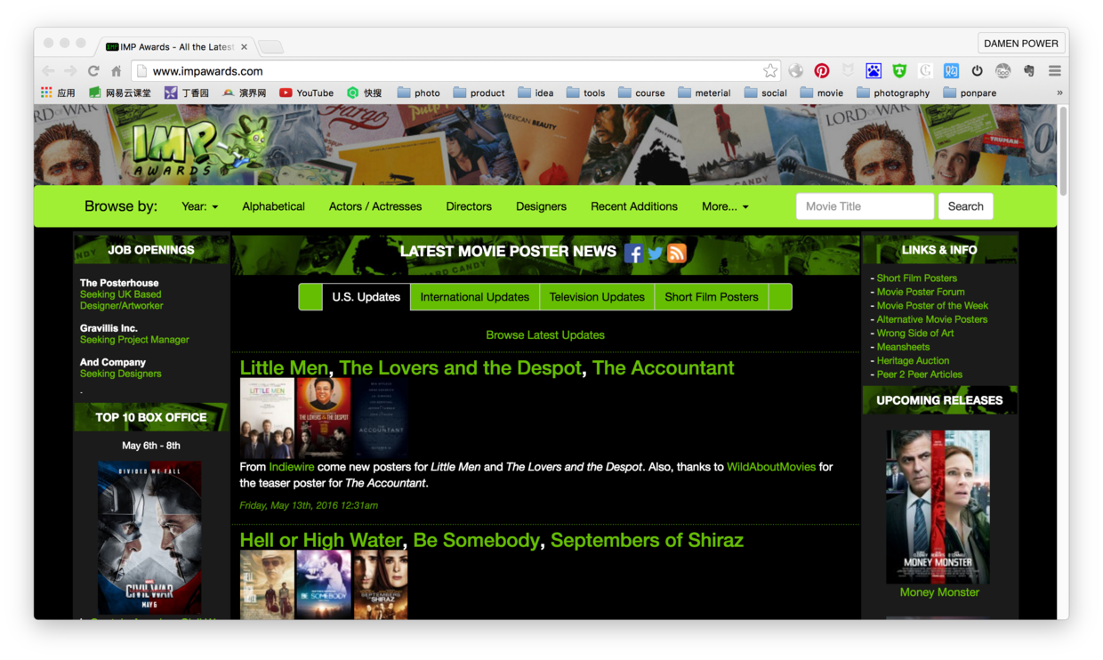Expand the More... dropdown
This screenshot has height=660, width=1103.
(725, 206)
